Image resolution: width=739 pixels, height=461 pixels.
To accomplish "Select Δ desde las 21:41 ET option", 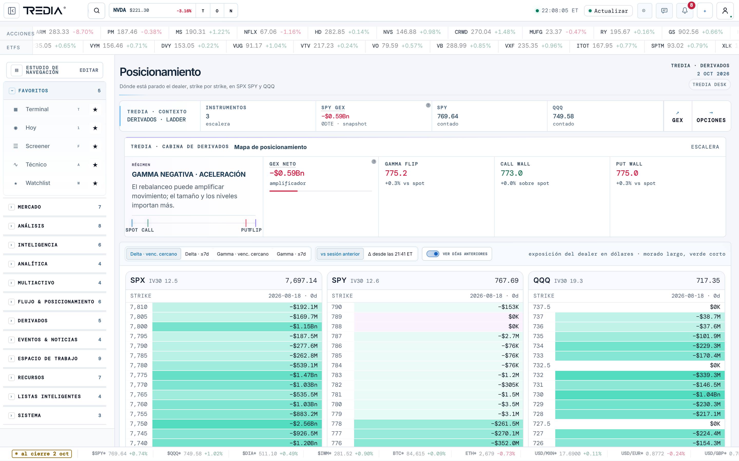I will (x=390, y=254).
